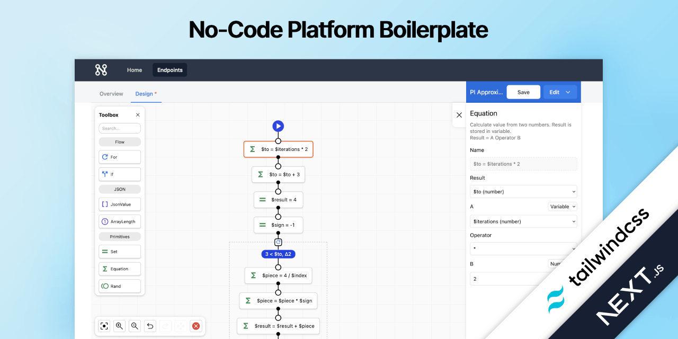Select the $piece = 4 / $index node

point(278,275)
